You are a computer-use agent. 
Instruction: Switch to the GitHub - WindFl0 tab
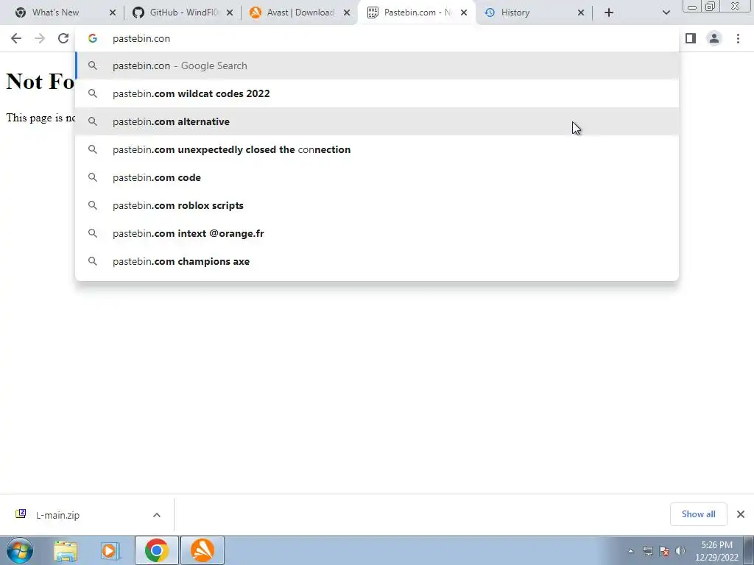(183, 13)
